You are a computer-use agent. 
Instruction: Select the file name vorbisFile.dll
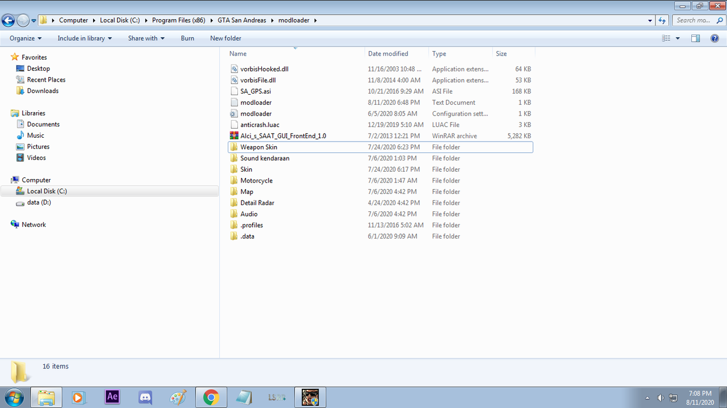pos(258,80)
